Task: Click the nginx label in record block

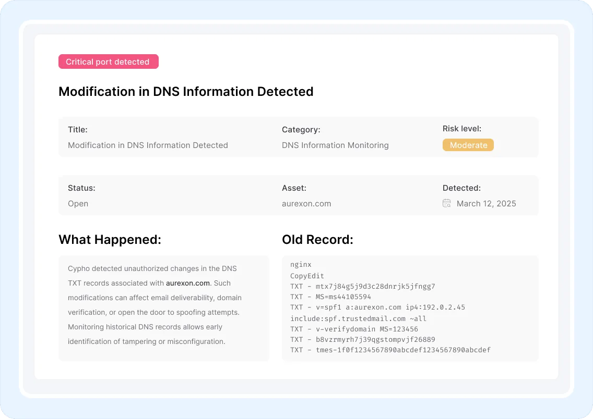Action: pyautogui.click(x=301, y=265)
